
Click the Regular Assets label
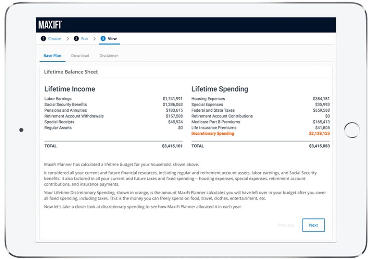click(58, 128)
